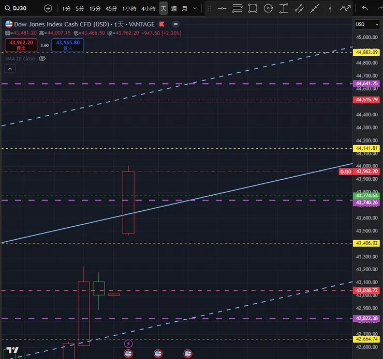The height and width of the screenshot is (359, 383).
Task: Select the circle shape tool
Action: [x=268, y=9]
